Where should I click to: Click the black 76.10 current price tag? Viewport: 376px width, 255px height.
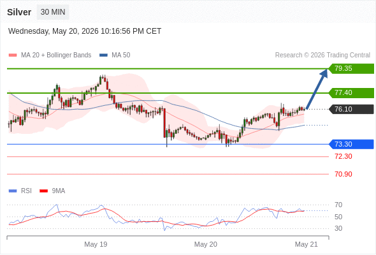coord(351,110)
